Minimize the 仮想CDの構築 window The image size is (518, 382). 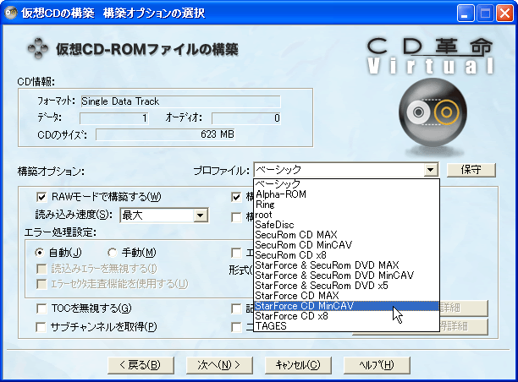(466, 14)
